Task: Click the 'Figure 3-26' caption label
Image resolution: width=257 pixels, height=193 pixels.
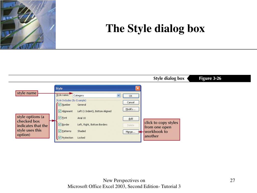Action: click(210, 78)
